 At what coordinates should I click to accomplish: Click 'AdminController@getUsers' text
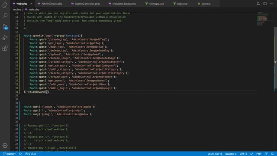point(87,81)
